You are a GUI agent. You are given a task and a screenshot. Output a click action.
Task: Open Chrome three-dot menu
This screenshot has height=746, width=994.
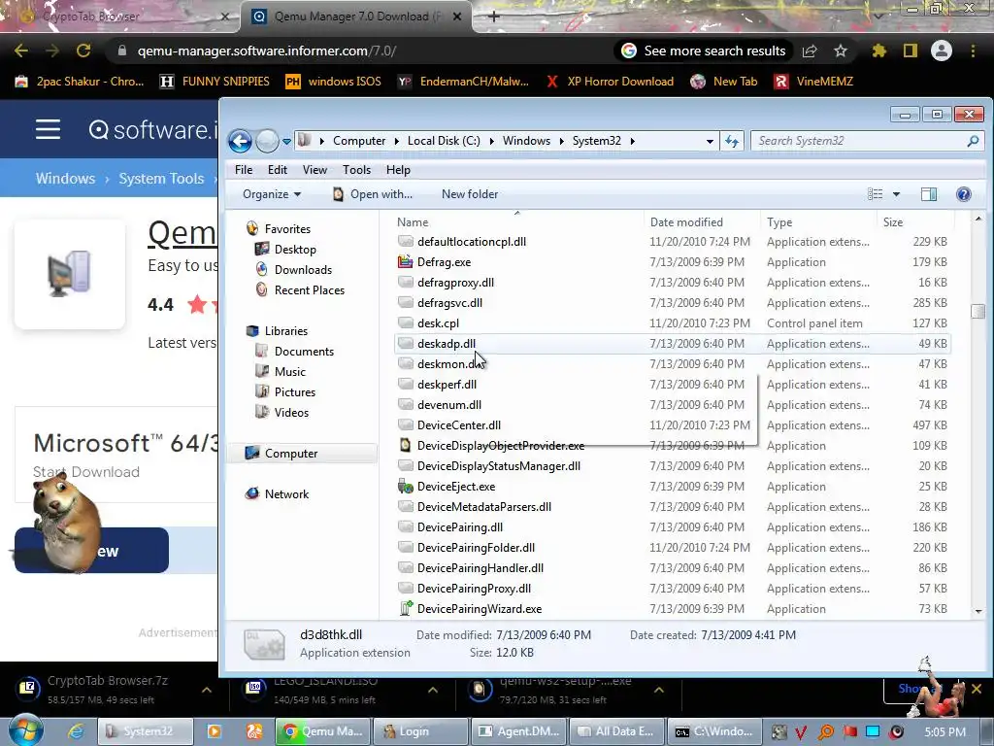973,51
